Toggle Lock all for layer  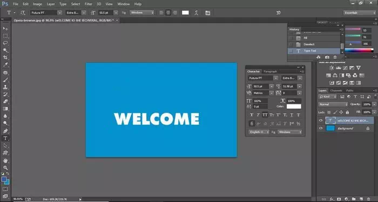tap(347, 112)
